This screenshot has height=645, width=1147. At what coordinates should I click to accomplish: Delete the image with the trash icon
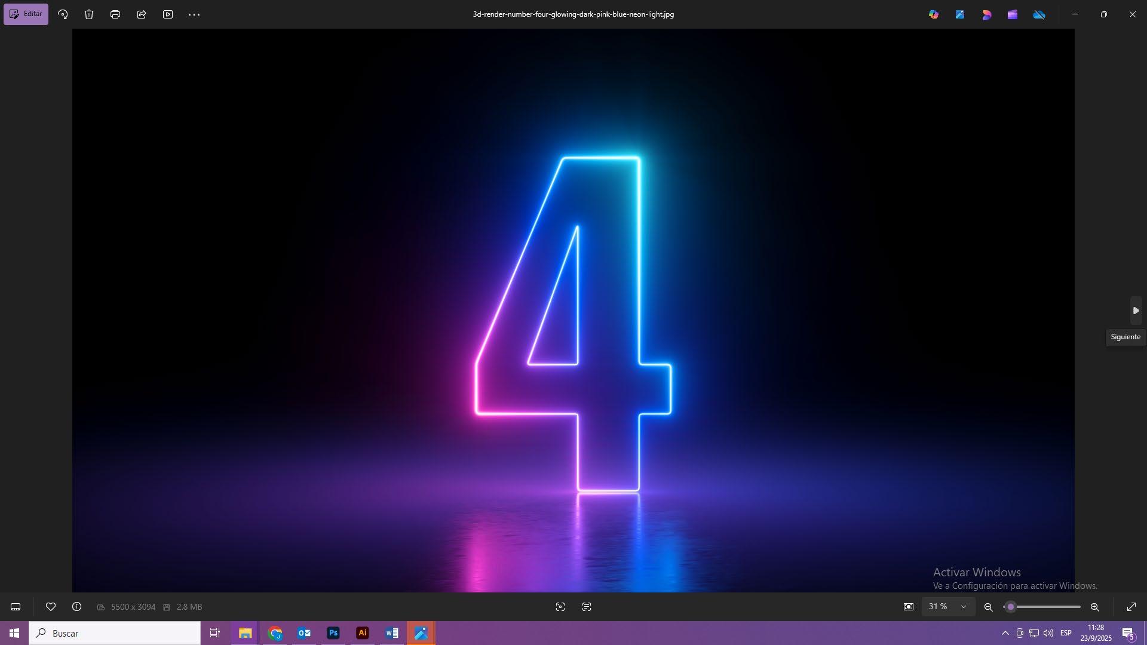coord(89,14)
